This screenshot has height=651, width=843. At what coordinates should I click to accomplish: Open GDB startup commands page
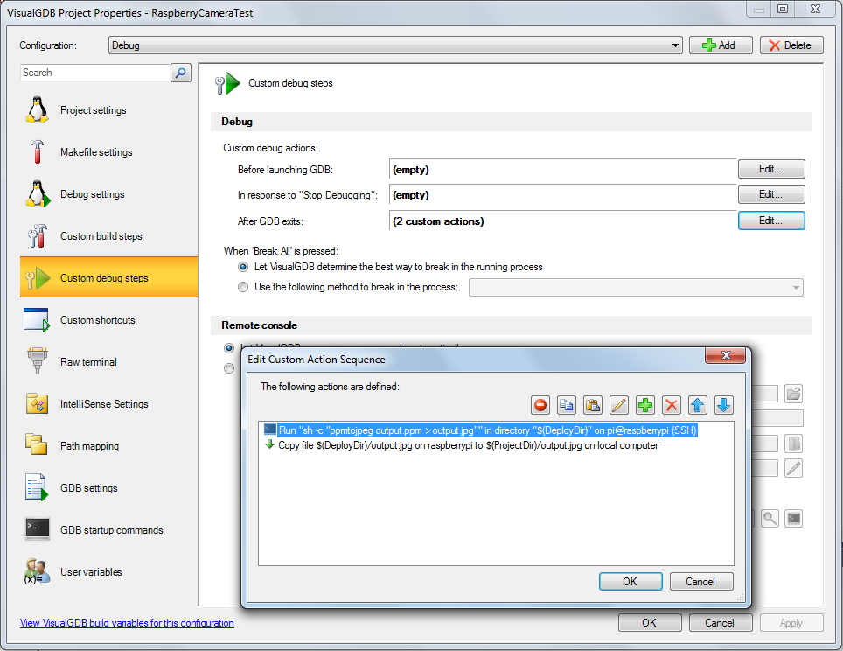click(x=108, y=530)
